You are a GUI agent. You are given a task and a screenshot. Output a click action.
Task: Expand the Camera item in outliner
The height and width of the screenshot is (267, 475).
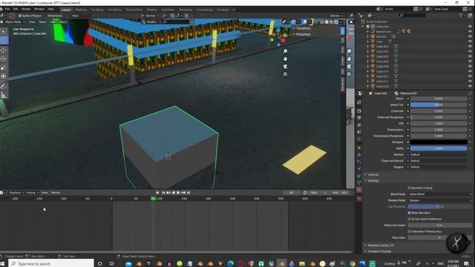[x=368, y=36]
